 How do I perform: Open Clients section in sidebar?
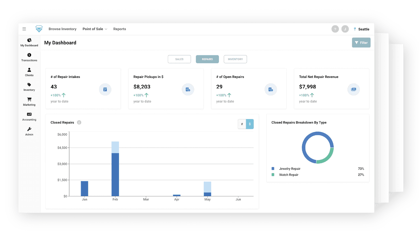[29, 72]
